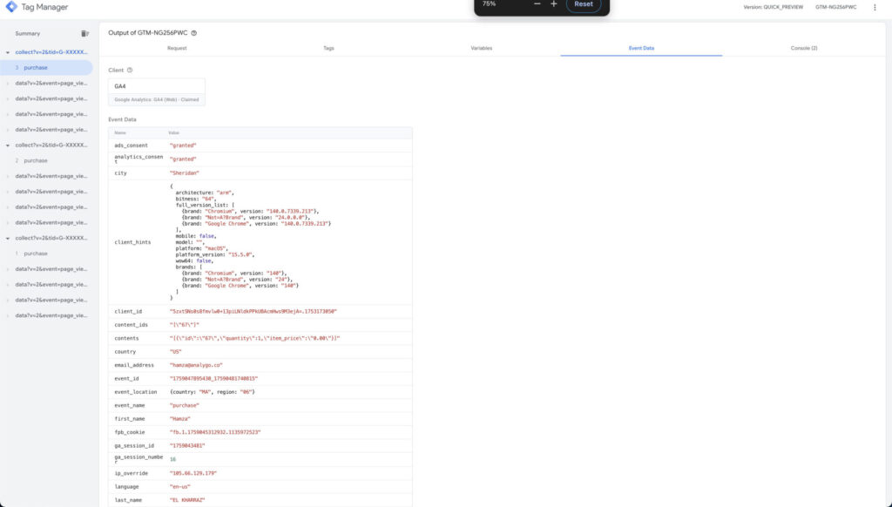892x507 pixels.
Task: Expand the first data?v=2 page_view request
Action: click(7, 84)
